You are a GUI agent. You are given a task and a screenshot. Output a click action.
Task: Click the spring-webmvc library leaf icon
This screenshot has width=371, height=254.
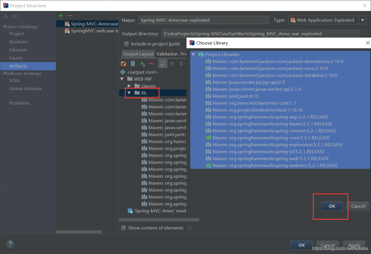click(x=208, y=165)
